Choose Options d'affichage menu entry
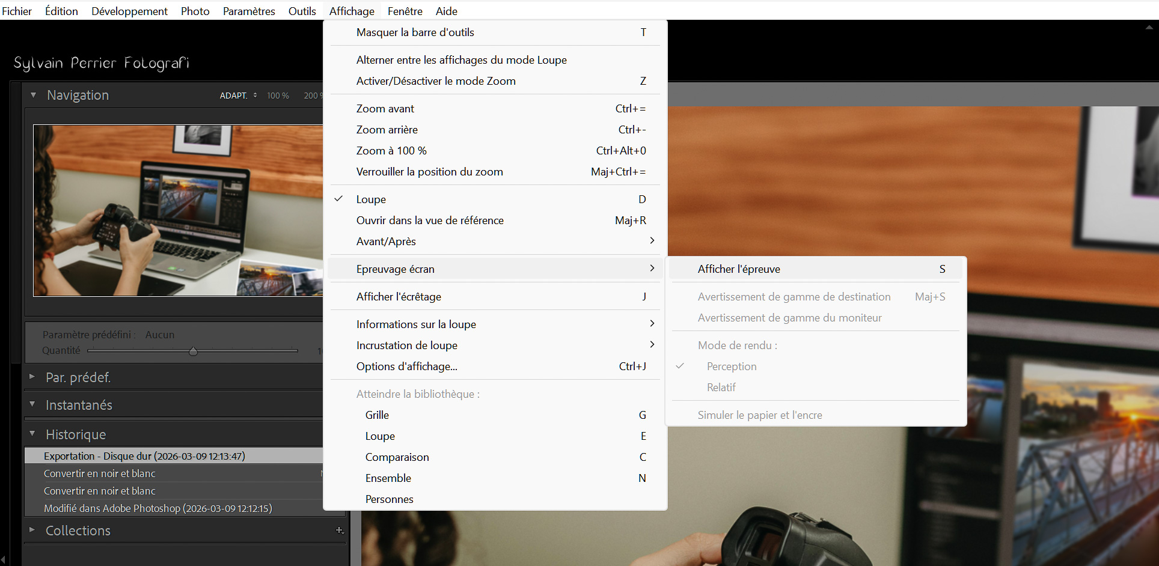This screenshot has height=566, width=1159. click(x=407, y=367)
